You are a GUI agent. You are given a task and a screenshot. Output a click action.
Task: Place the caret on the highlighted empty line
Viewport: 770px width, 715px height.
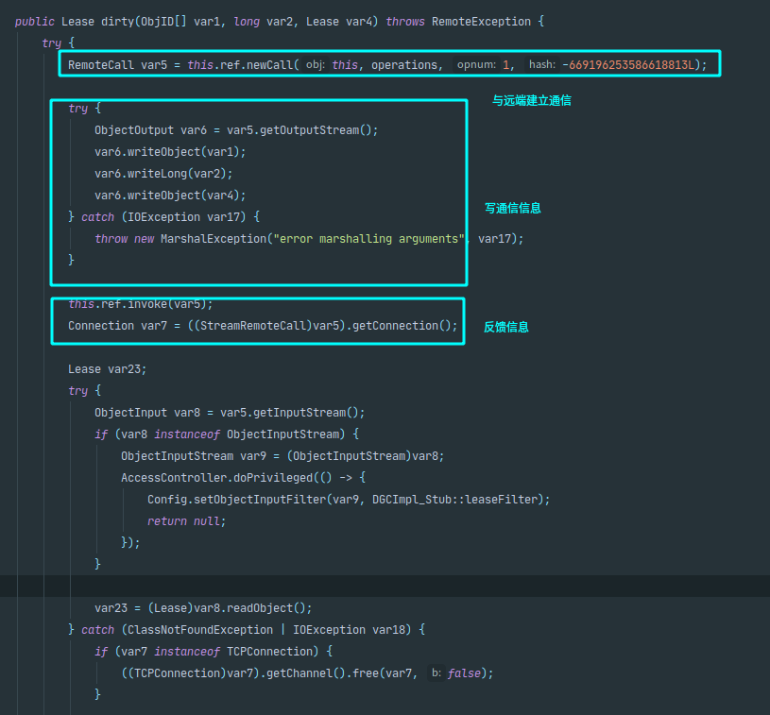coord(378,587)
